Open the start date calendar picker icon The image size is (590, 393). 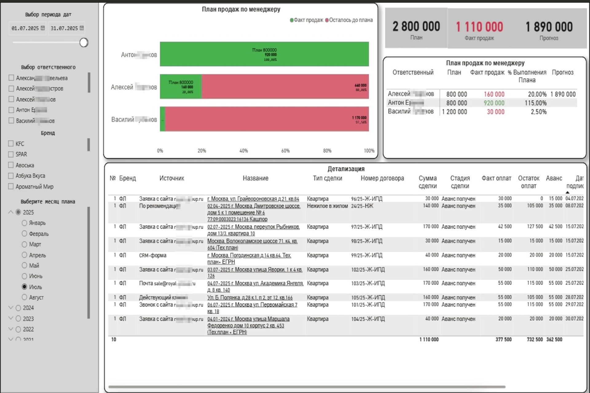[x=43, y=28]
